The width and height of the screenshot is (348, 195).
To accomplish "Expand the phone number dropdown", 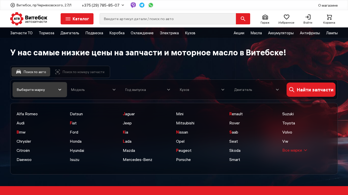I will 123,5.
